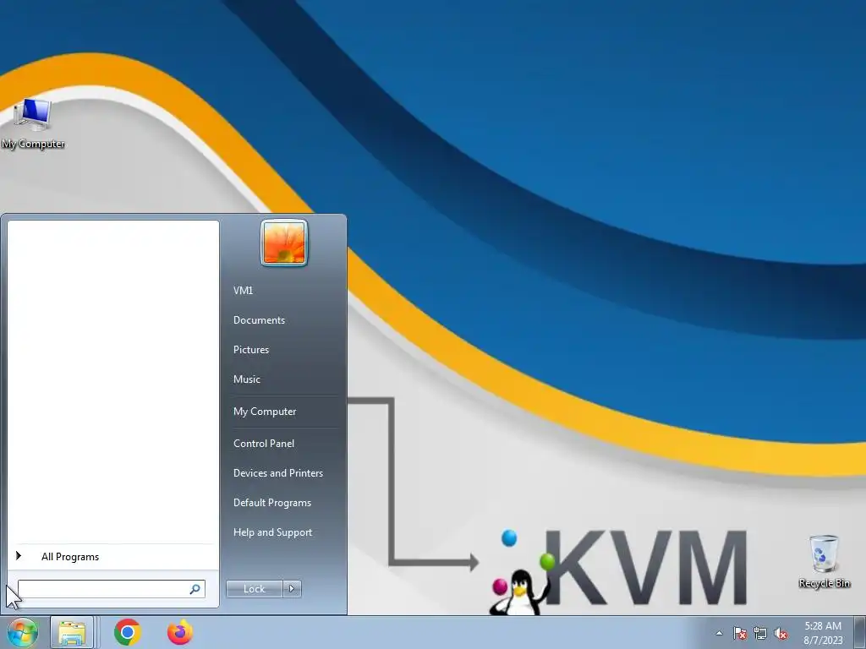The image size is (866, 649).
Task: Open Help and Support
Action: point(273,532)
